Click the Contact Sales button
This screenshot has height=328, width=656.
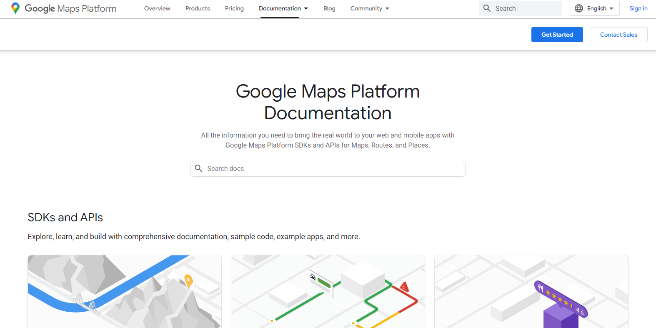pos(618,35)
